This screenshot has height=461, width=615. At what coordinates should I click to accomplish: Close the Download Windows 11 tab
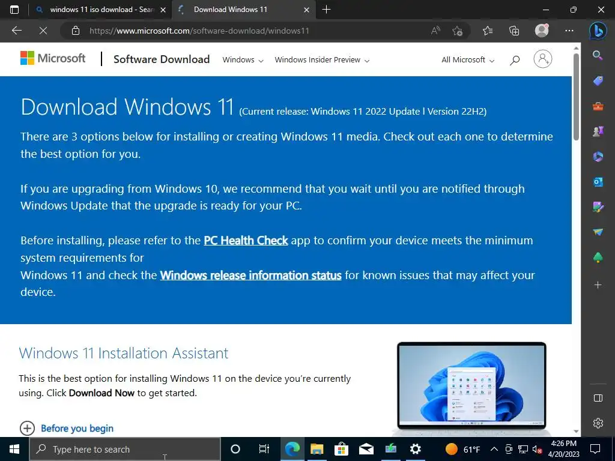pyautogui.click(x=307, y=10)
